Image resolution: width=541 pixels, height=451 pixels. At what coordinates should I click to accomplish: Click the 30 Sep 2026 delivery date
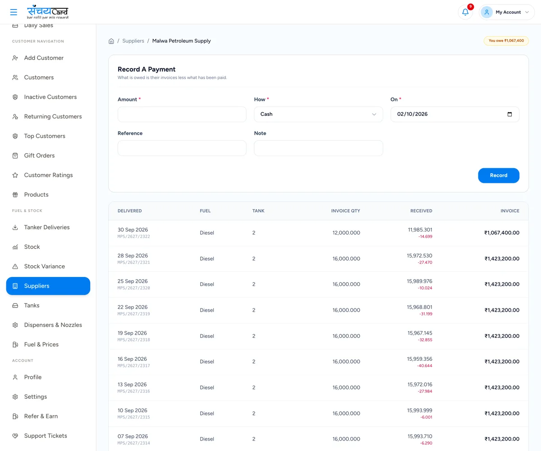click(133, 230)
